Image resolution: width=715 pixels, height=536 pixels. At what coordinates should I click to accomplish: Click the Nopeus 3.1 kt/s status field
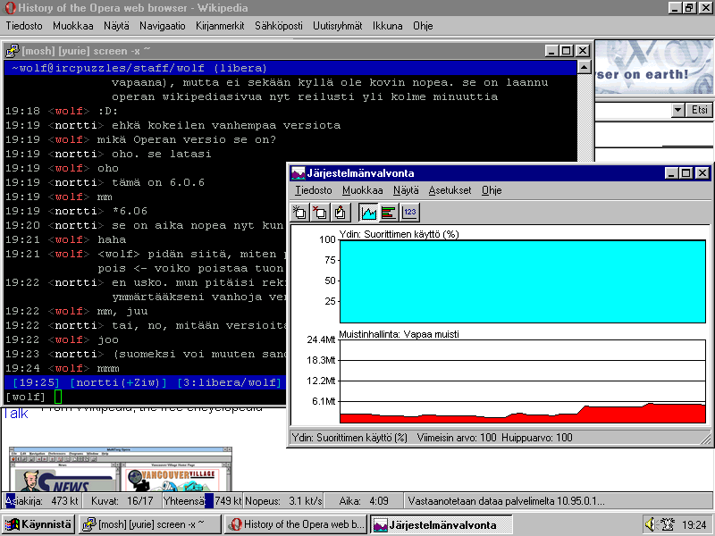pyautogui.click(x=283, y=501)
